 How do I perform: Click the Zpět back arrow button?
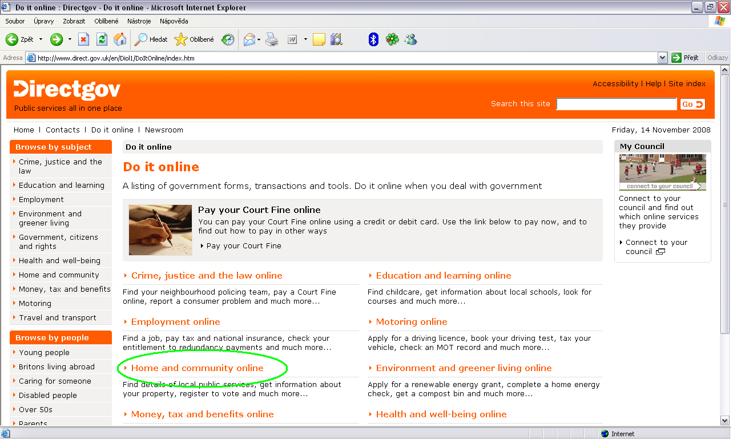pyautogui.click(x=19, y=39)
